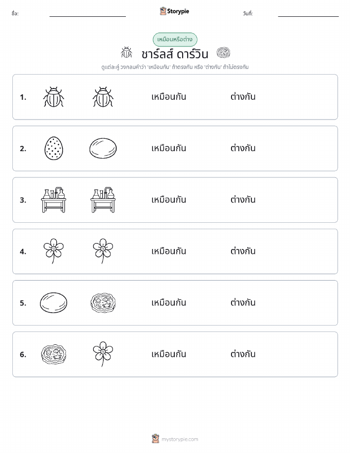350x453 pixels.
Task: Select 'ต่างกัน' for question 2
Action: 243,148
